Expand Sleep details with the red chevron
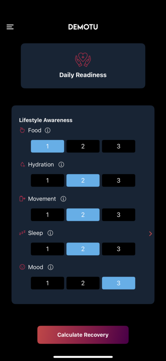Screen dimensions: 166x361 tap(151, 234)
